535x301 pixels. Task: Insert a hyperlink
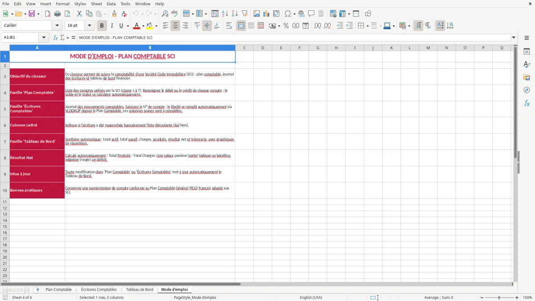[x=301, y=14]
